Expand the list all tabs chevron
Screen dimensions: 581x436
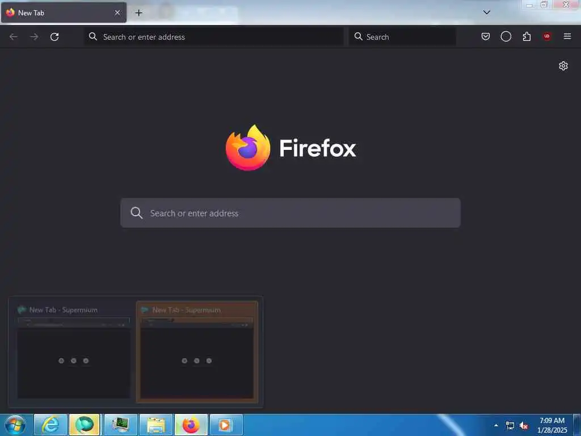pyautogui.click(x=486, y=12)
